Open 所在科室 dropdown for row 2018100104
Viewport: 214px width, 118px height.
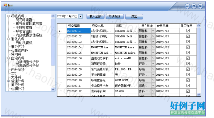pyautogui.click(x=153, y=47)
